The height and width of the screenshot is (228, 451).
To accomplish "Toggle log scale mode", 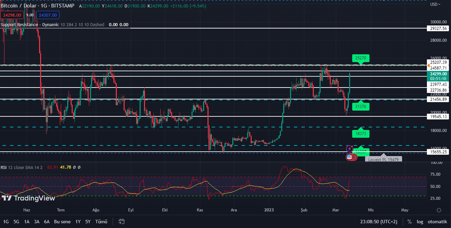I will 420,222.
